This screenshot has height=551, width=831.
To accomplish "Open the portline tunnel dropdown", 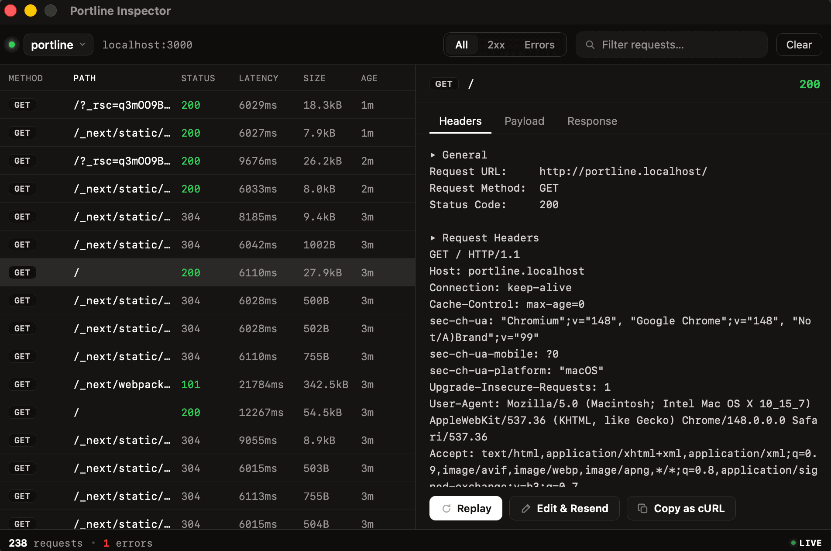I will click(58, 45).
